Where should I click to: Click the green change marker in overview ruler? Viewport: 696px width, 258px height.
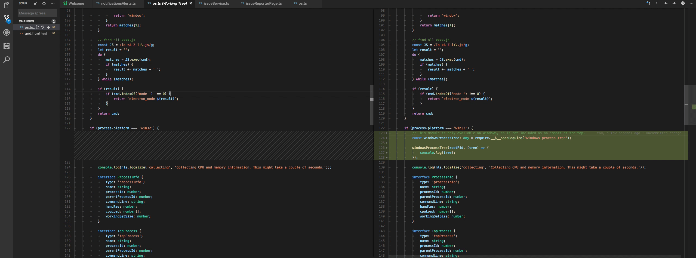[x=694, y=107]
